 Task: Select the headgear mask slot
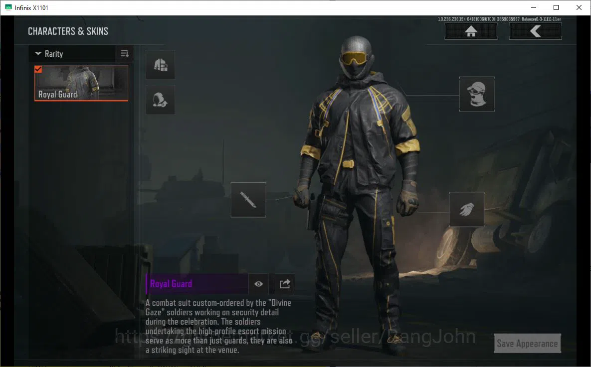[477, 94]
